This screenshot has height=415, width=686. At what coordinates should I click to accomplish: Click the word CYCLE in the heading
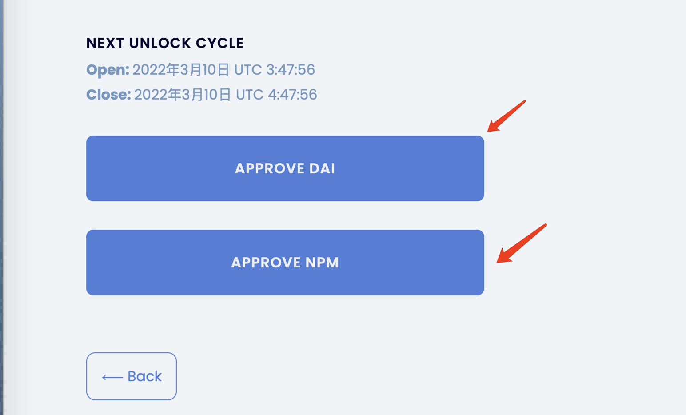(x=220, y=43)
